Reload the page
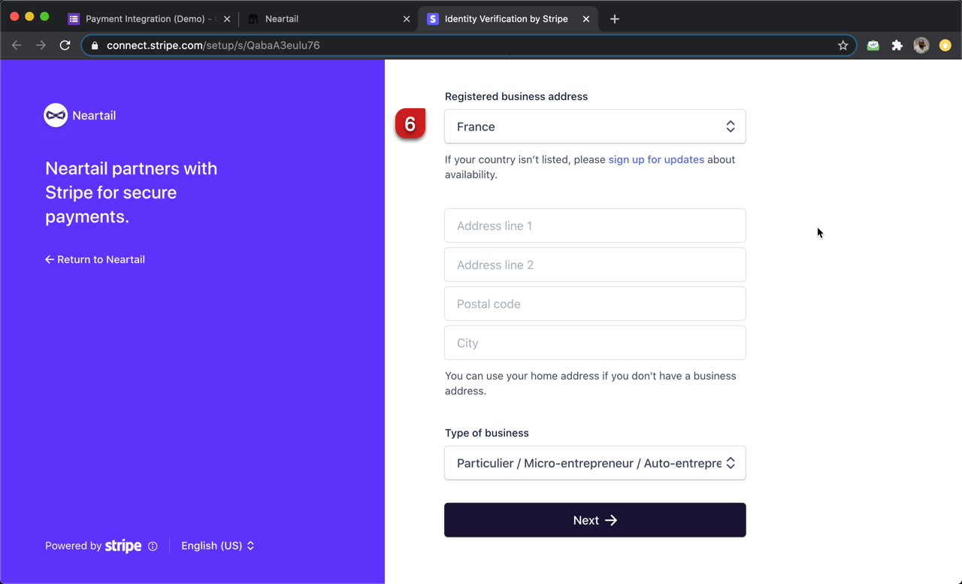 click(65, 45)
